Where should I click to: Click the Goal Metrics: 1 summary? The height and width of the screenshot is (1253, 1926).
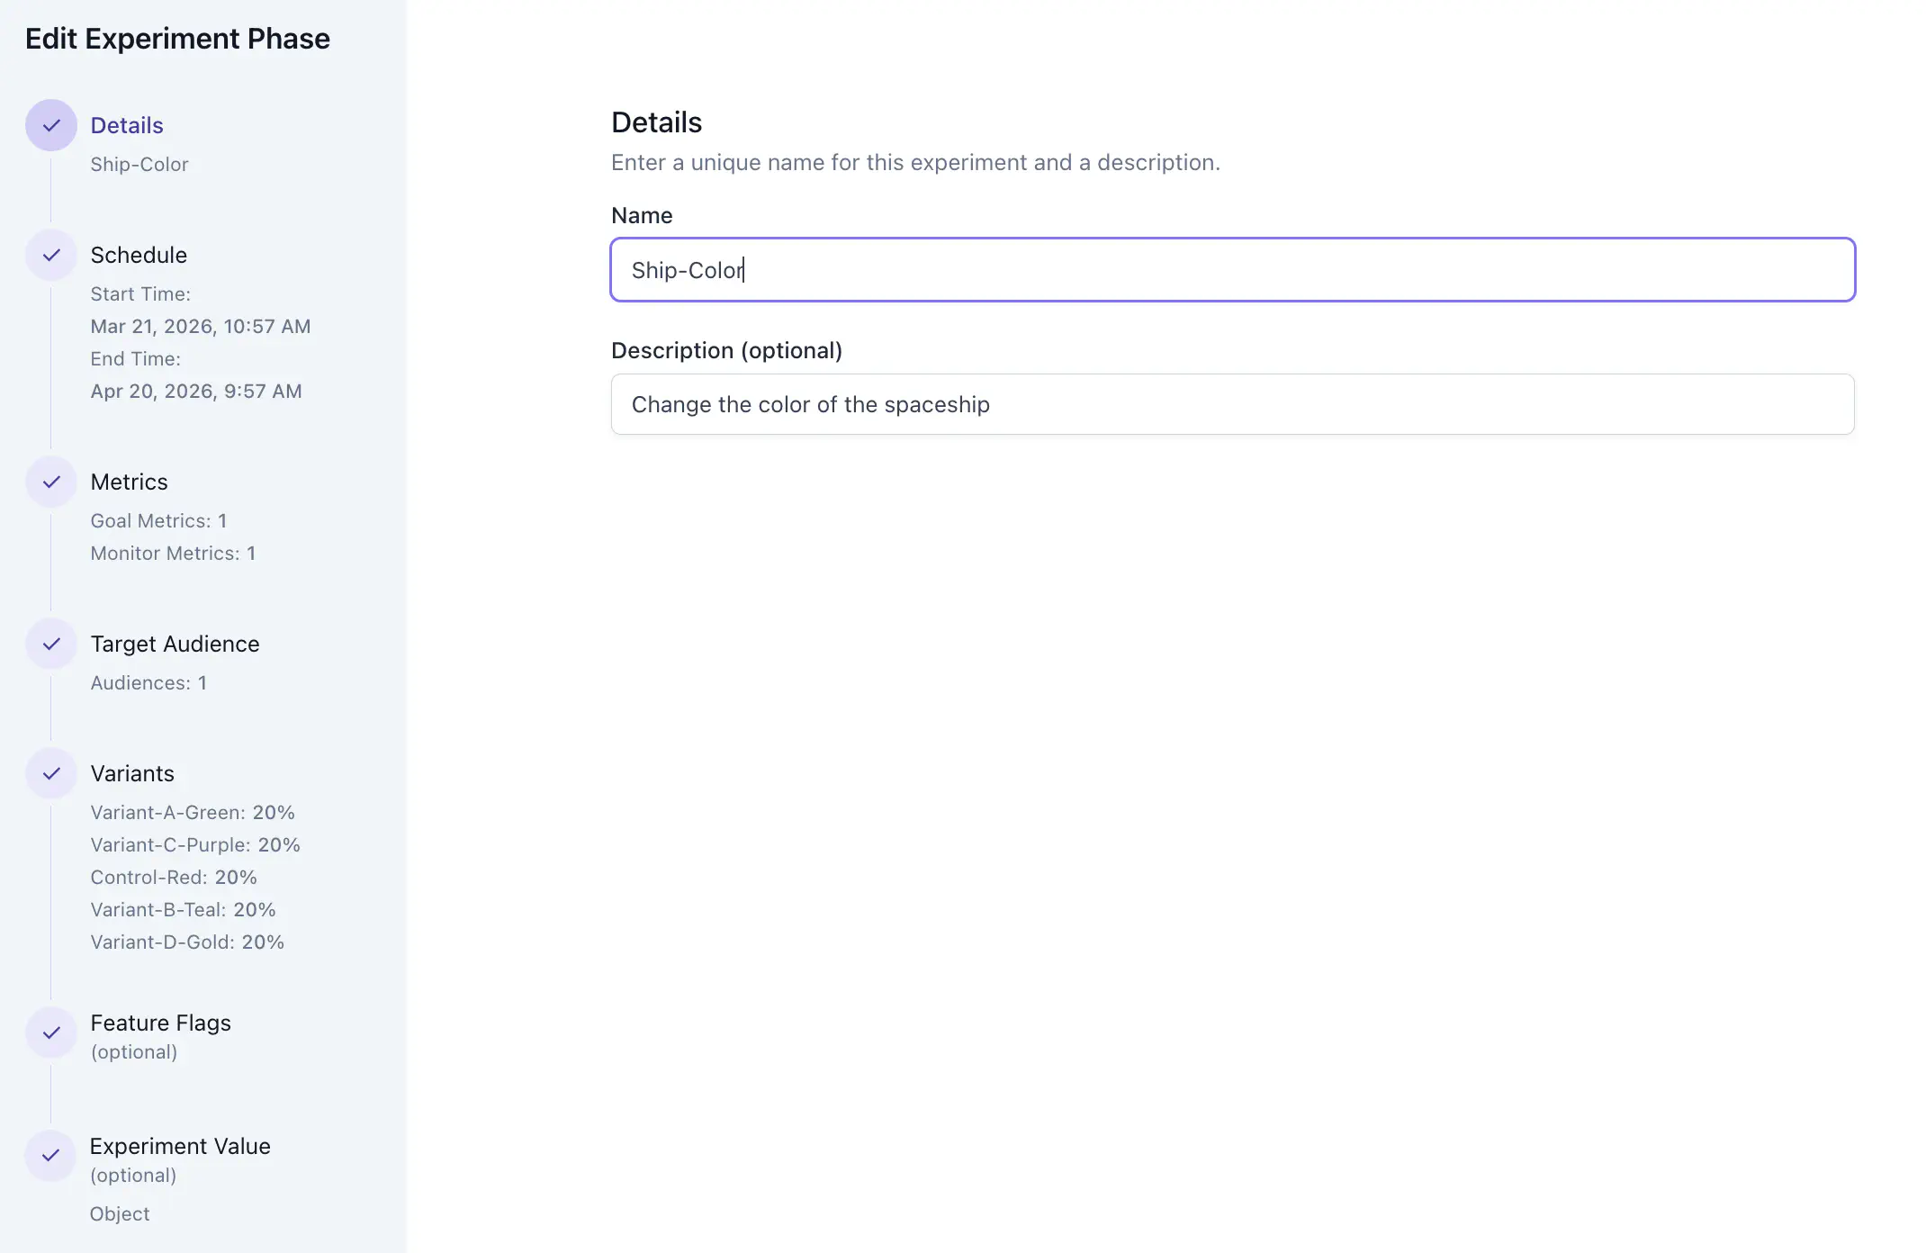[158, 520]
